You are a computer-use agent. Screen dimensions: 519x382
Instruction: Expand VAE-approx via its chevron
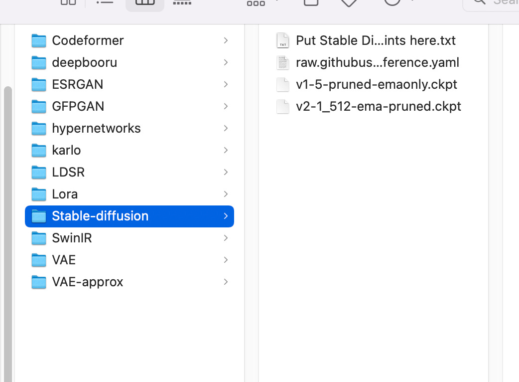pyautogui.click(x=226, y=282)
